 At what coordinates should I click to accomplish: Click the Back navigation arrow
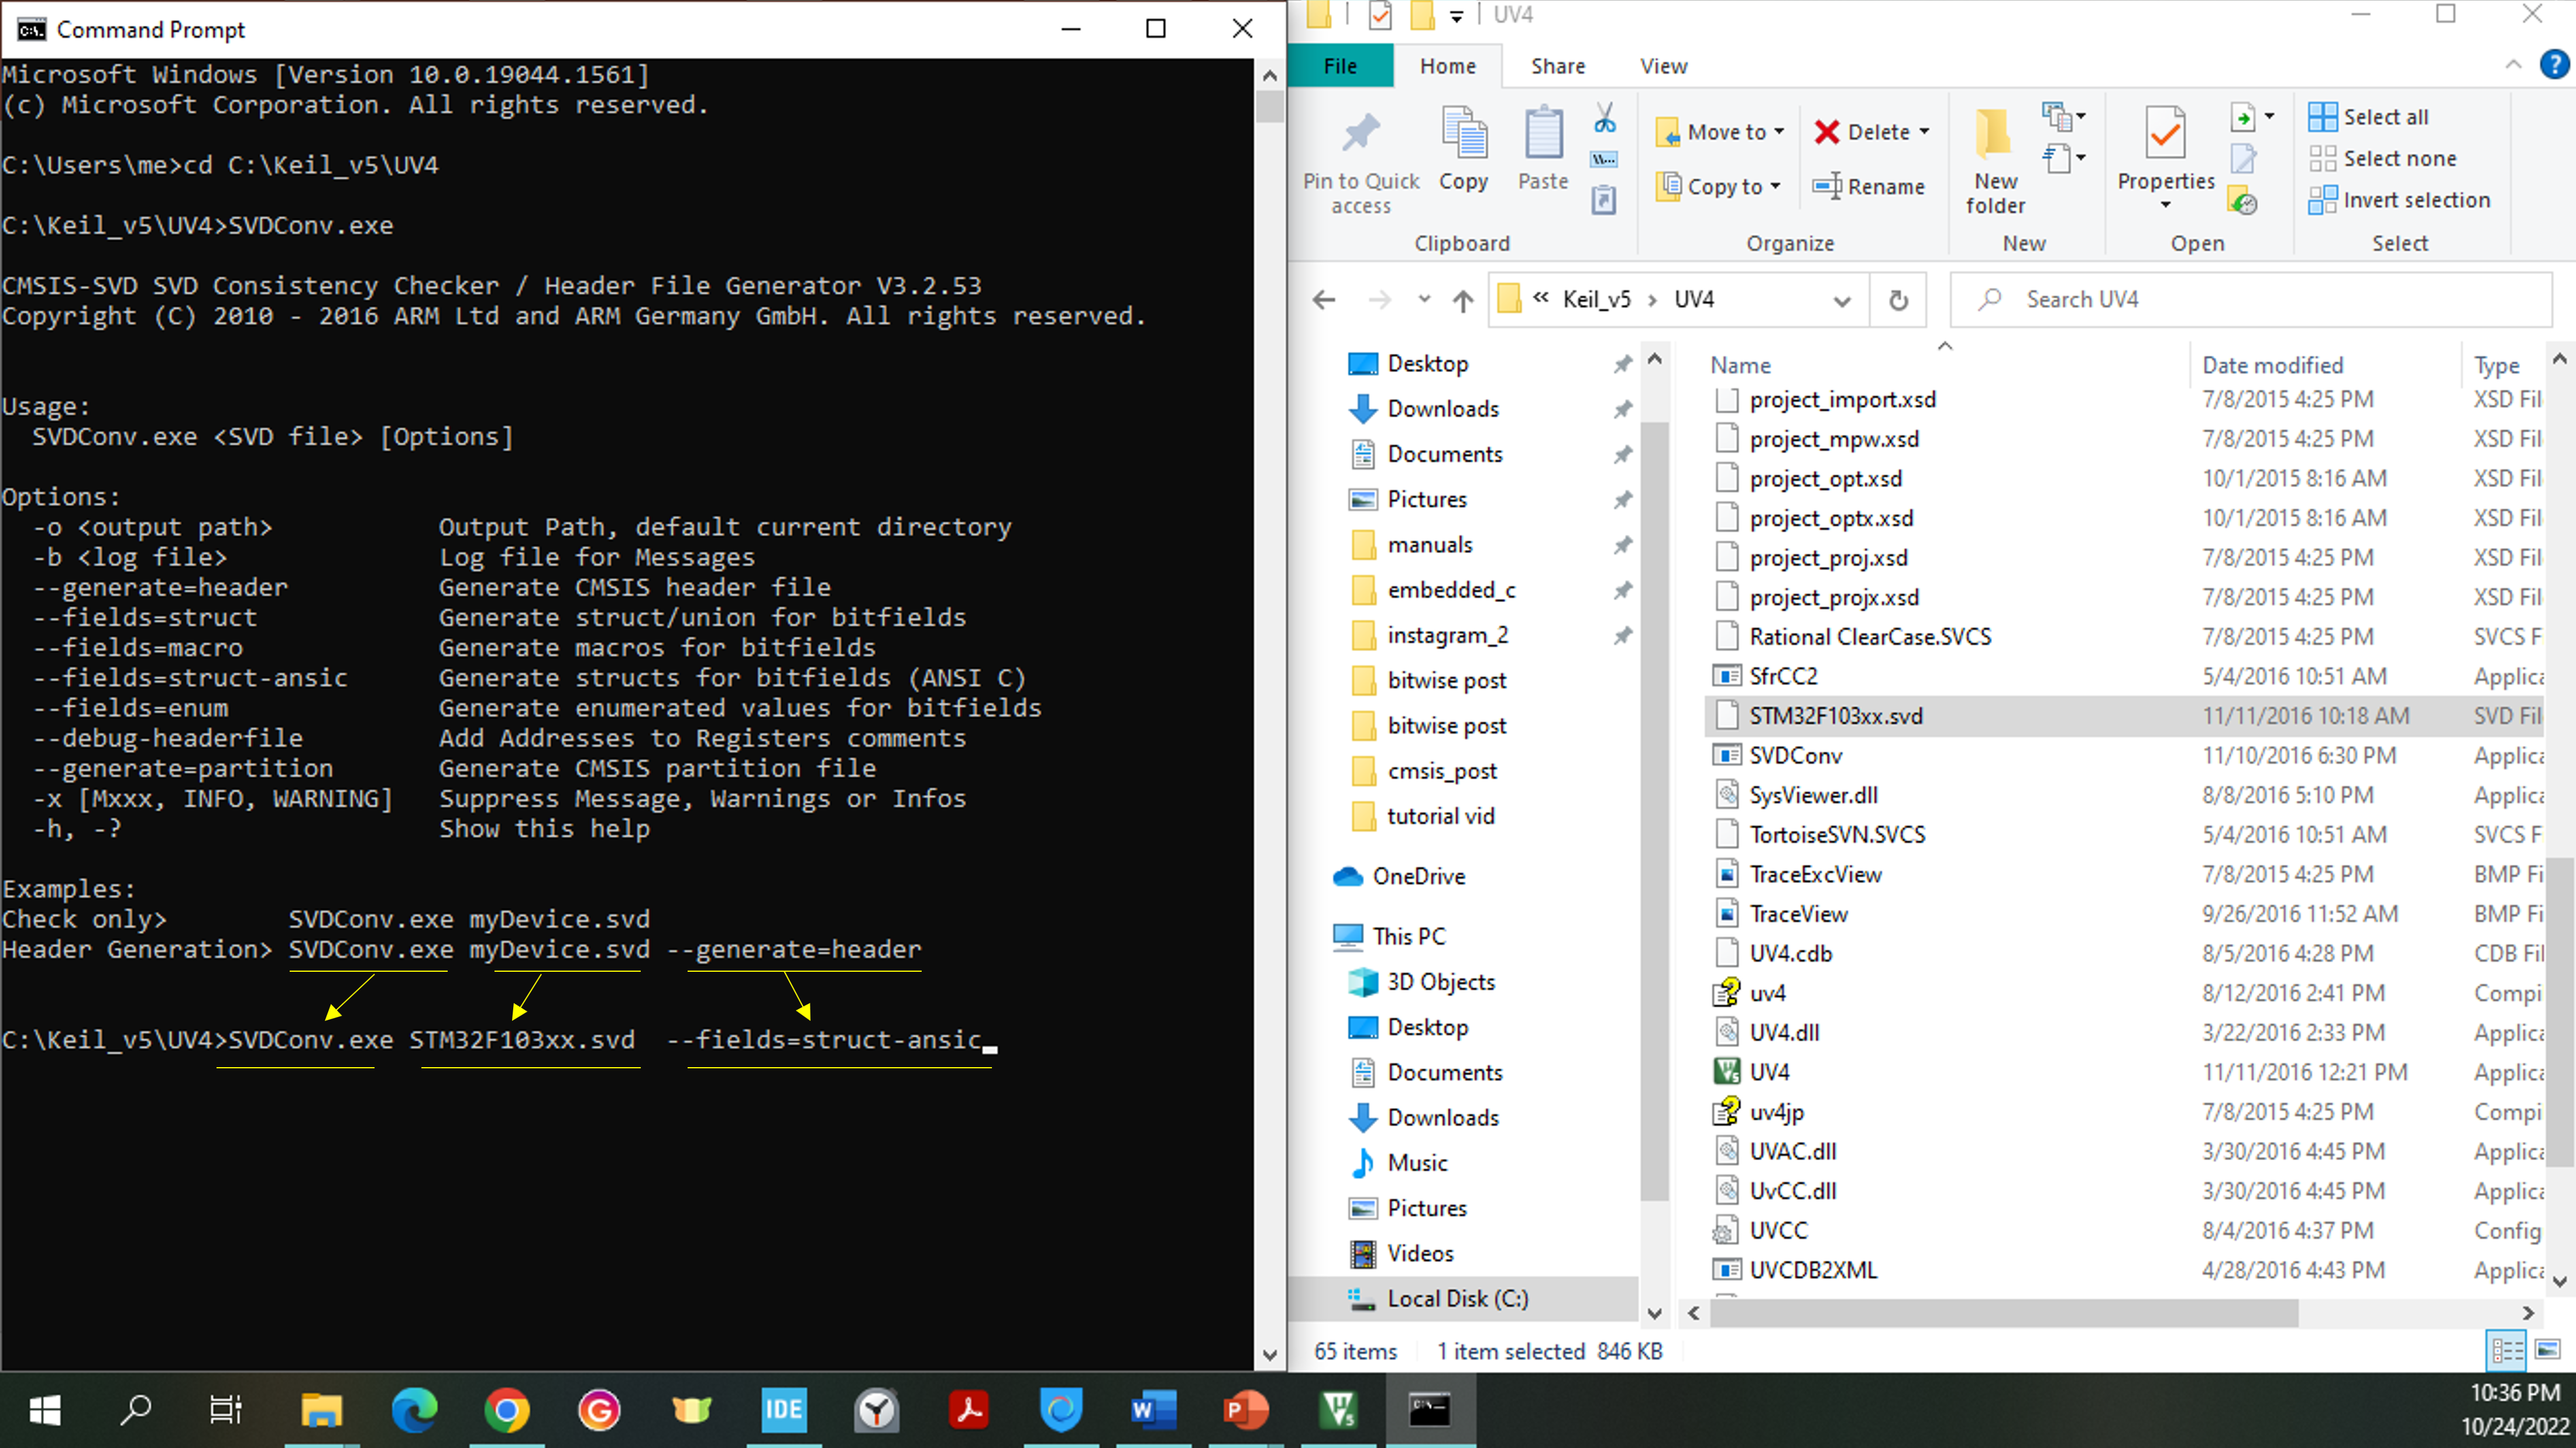[x=1324, y=300]
